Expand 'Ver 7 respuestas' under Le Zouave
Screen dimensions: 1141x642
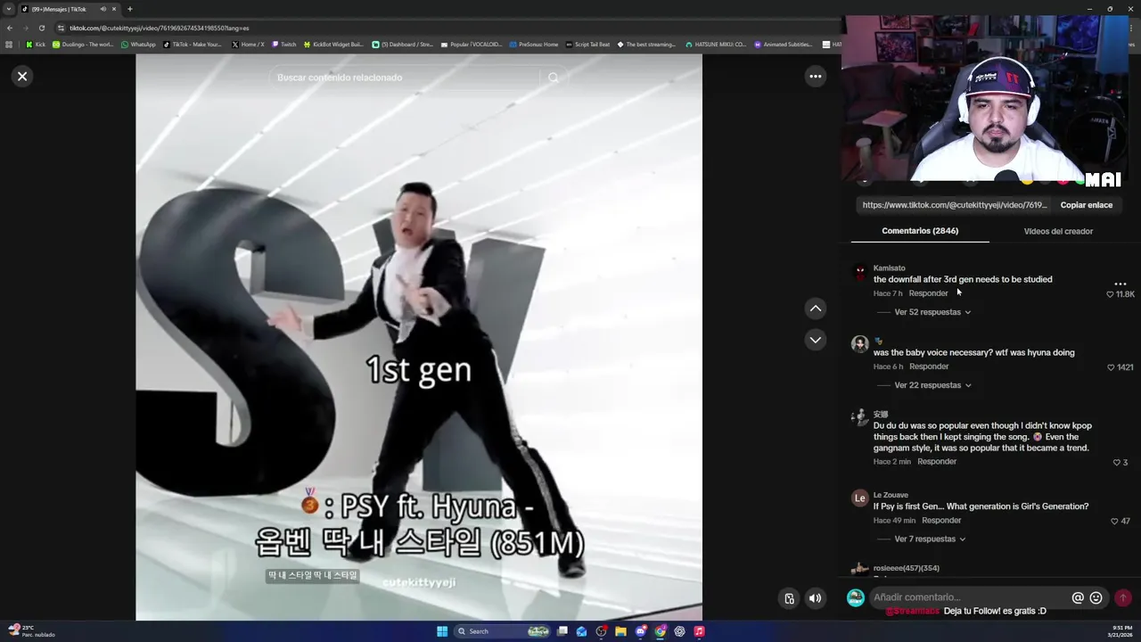(x=930, y=539)
